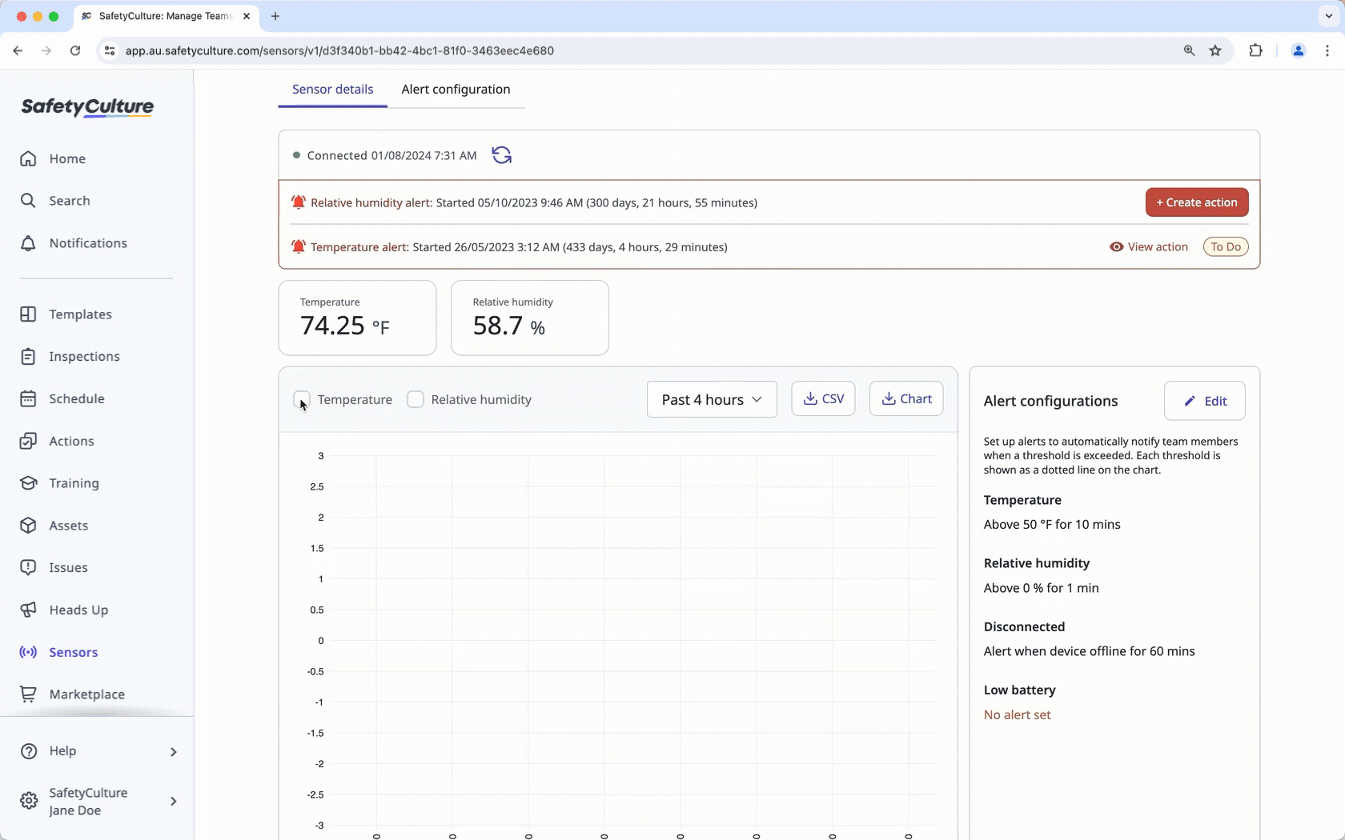Screen dimensions: 1345x840
Task: Click the refresh connection icon
Action: pyautogui.click(x=502, y=155)
